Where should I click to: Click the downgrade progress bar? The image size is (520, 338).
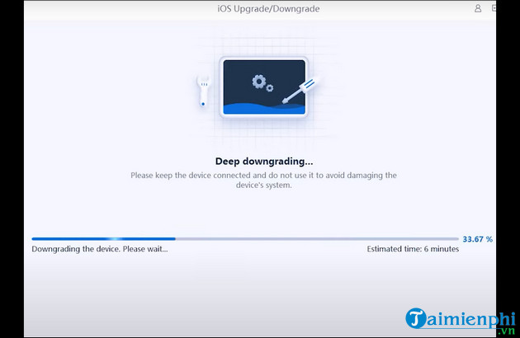tap(245, 239)
